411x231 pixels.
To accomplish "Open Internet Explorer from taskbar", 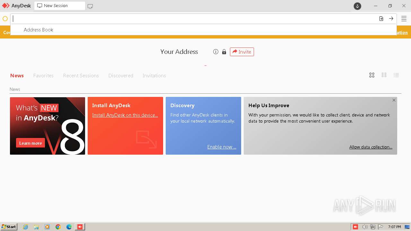I will 25,227.
